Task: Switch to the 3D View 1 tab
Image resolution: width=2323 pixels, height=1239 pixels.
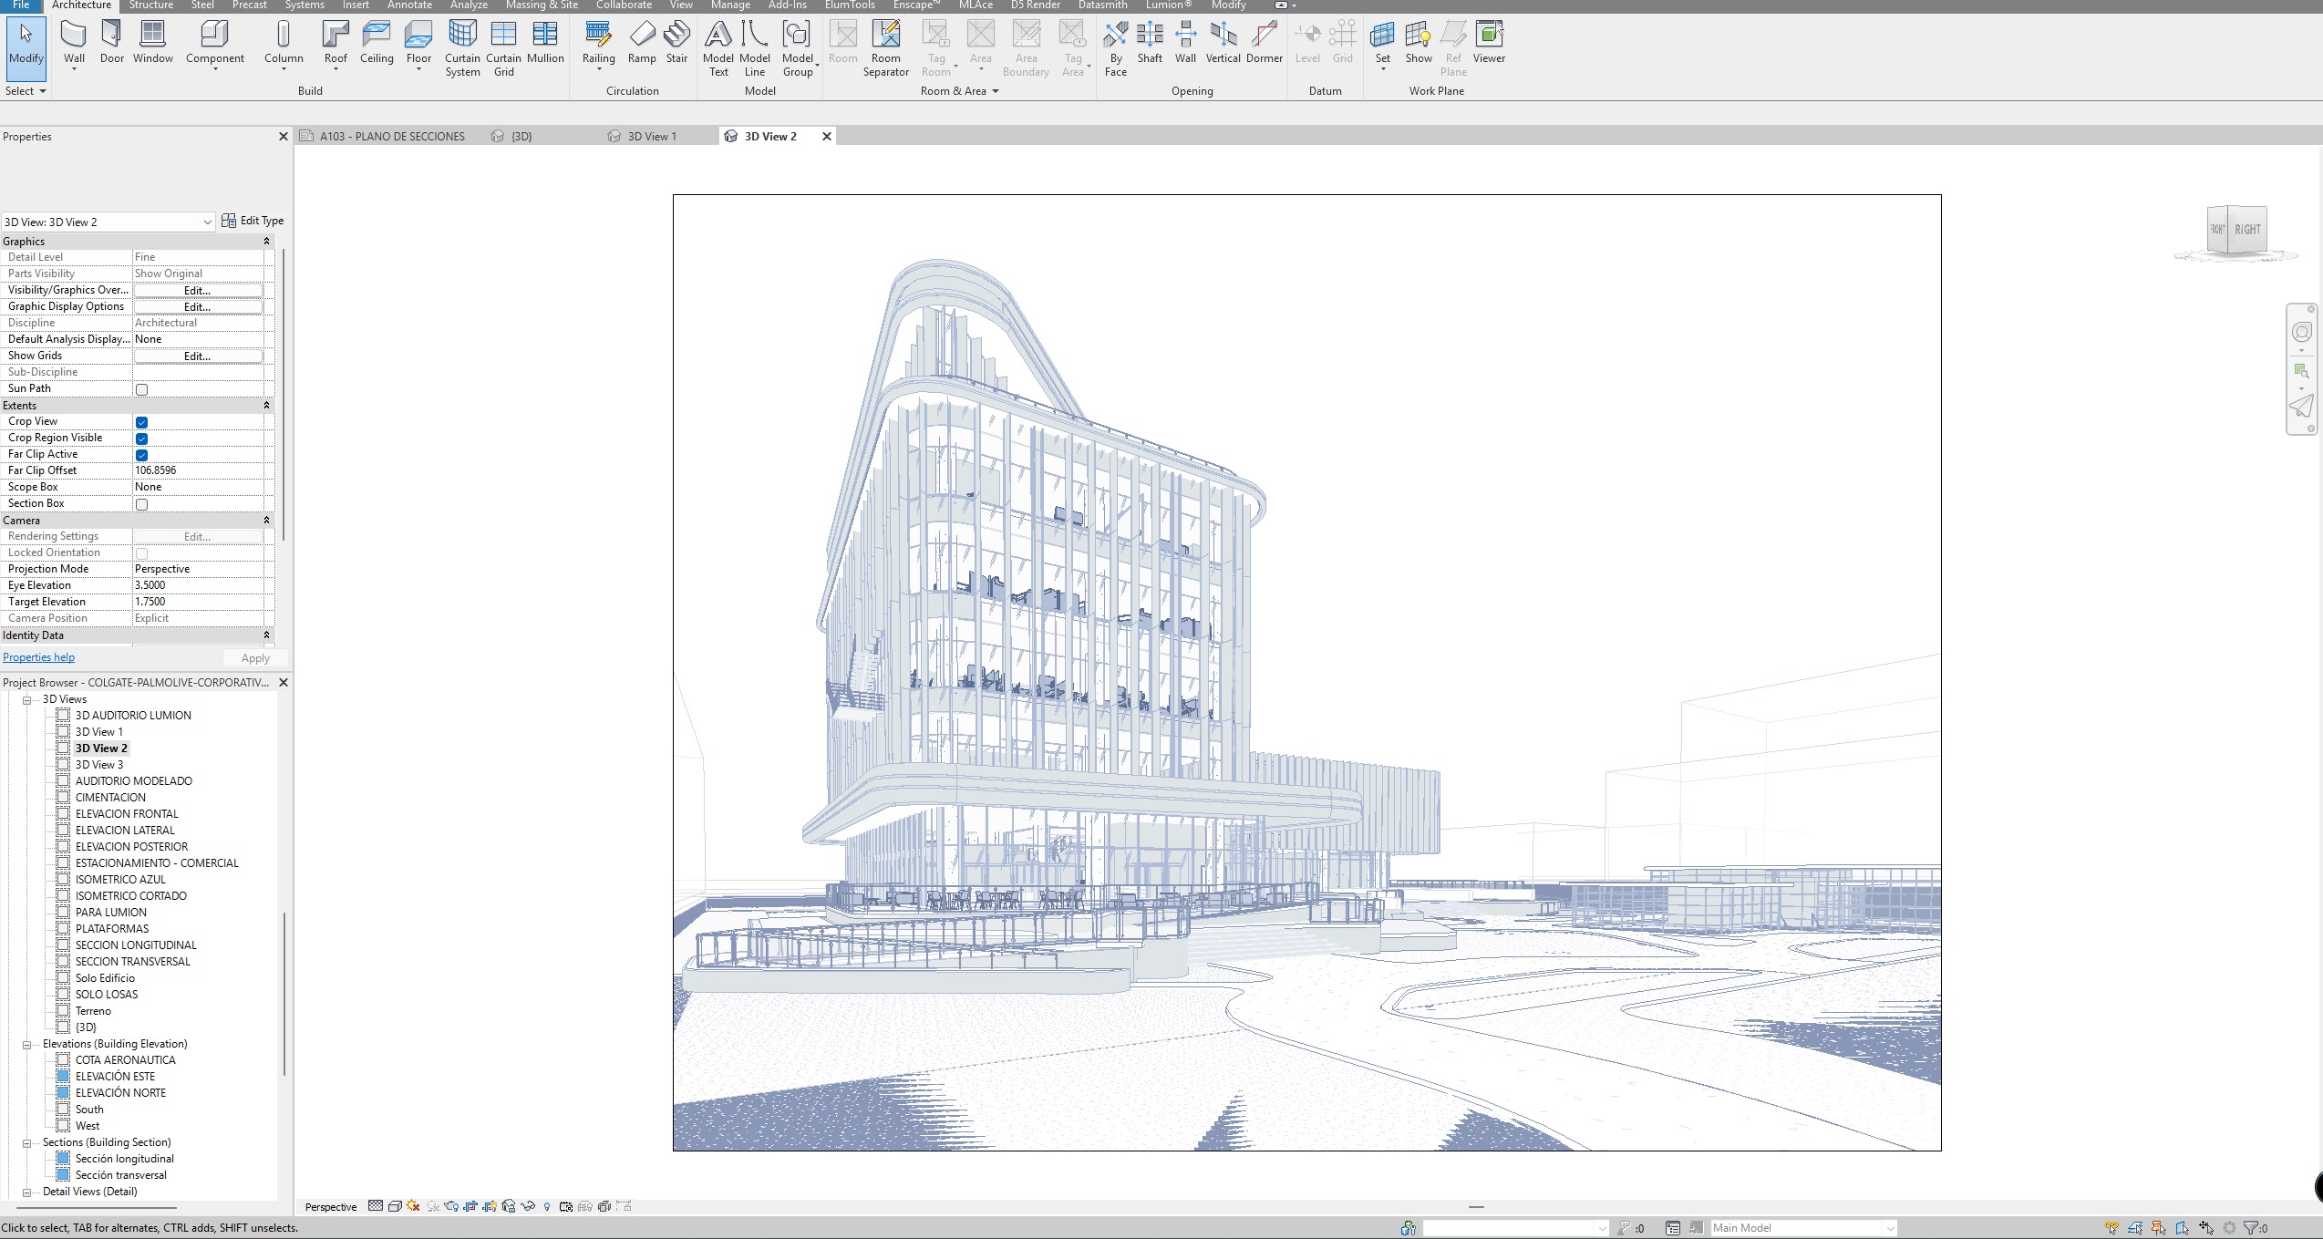Action: [x=652, y=137]
